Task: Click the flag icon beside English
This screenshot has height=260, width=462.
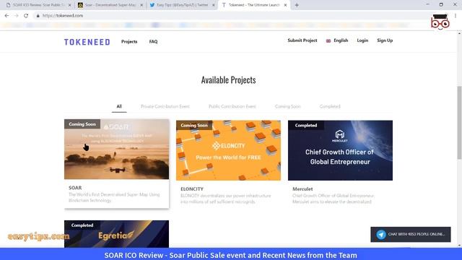Action: [328, 40]
